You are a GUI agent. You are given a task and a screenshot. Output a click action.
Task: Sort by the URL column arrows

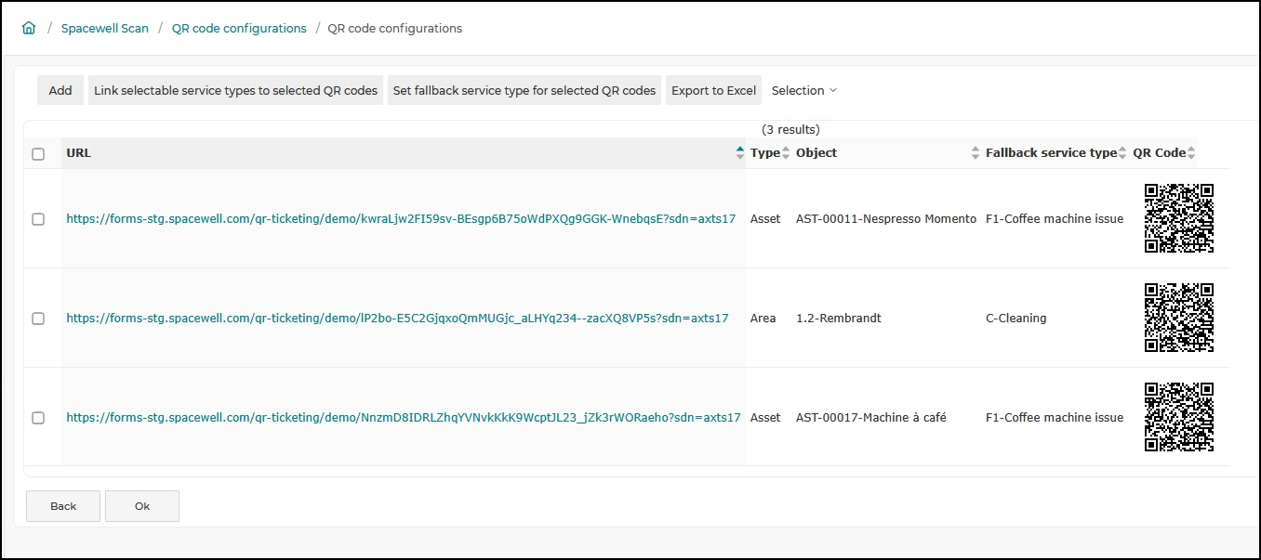coord(740,153)
